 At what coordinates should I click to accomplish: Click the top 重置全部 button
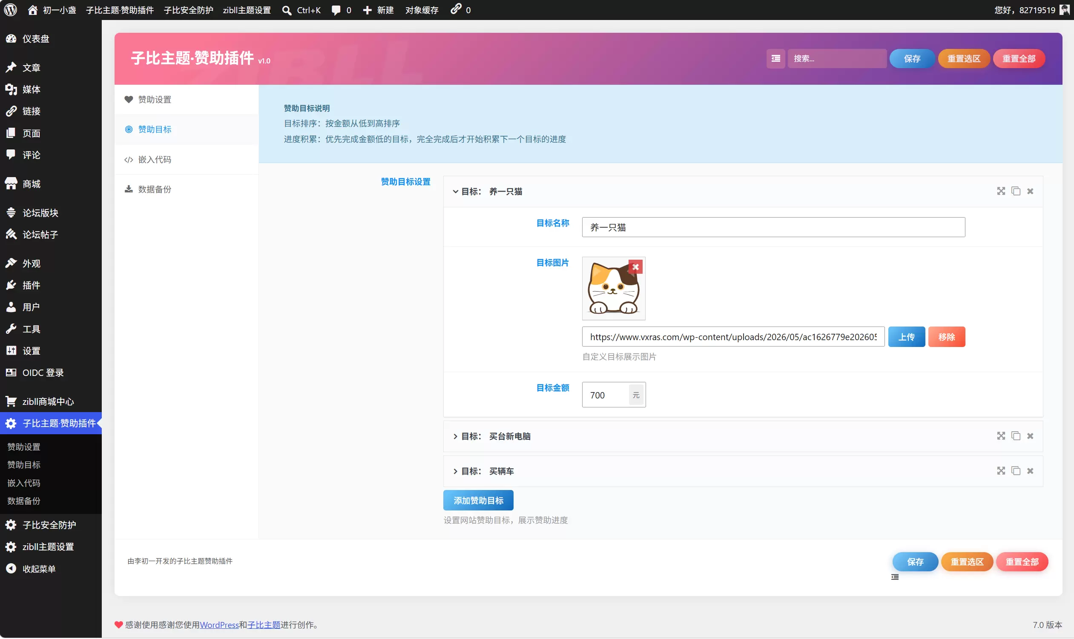tap(1019, 59)
